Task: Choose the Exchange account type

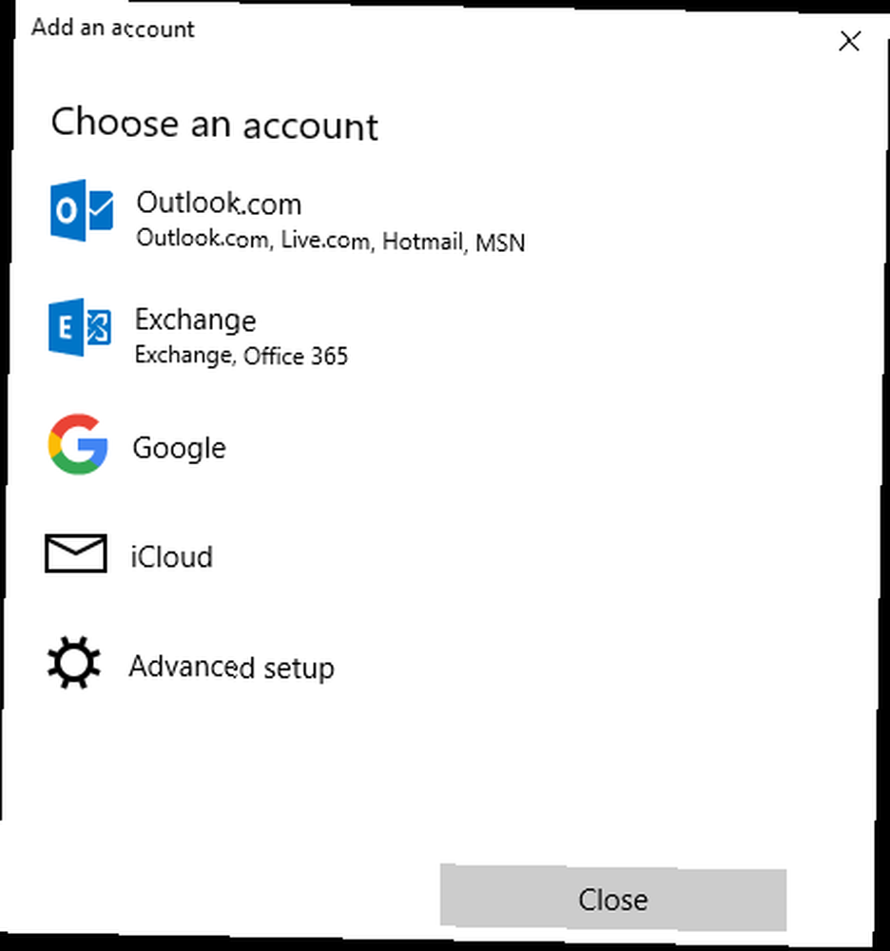Action: click(442, 332)
